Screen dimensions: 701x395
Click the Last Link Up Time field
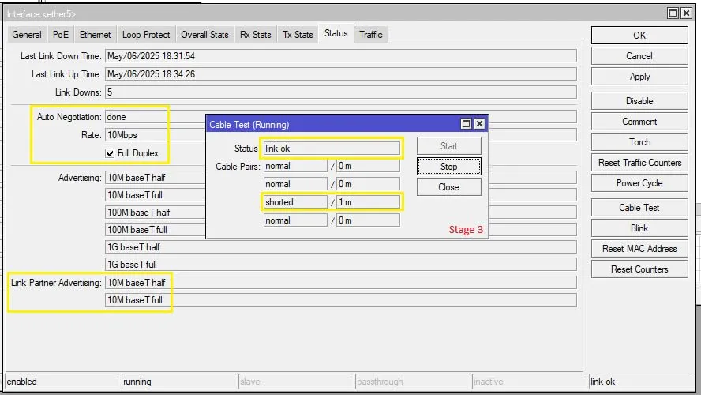coord(341,74)
